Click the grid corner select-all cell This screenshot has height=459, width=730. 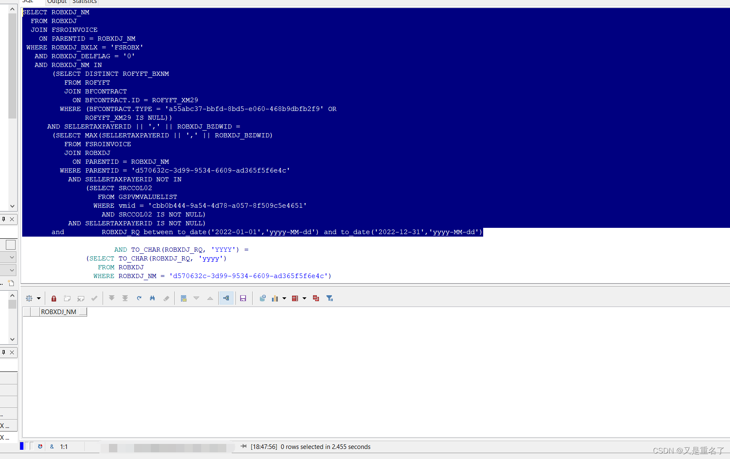click(x=26, y=312)
